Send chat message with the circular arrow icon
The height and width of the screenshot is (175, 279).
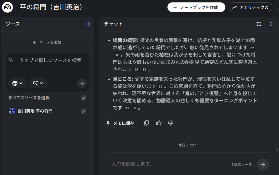click(x=263, y=164)
